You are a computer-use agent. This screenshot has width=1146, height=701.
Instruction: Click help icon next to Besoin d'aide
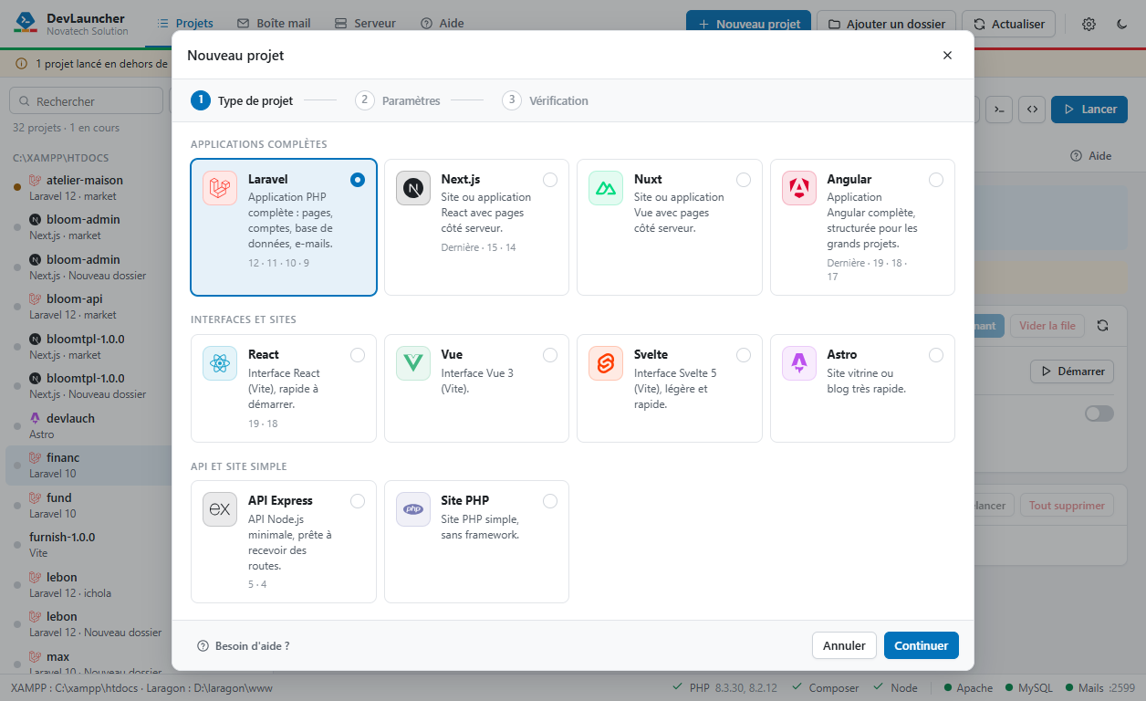tap(203, 645)
